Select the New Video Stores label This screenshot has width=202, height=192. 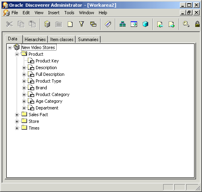(x=38, y=47)
